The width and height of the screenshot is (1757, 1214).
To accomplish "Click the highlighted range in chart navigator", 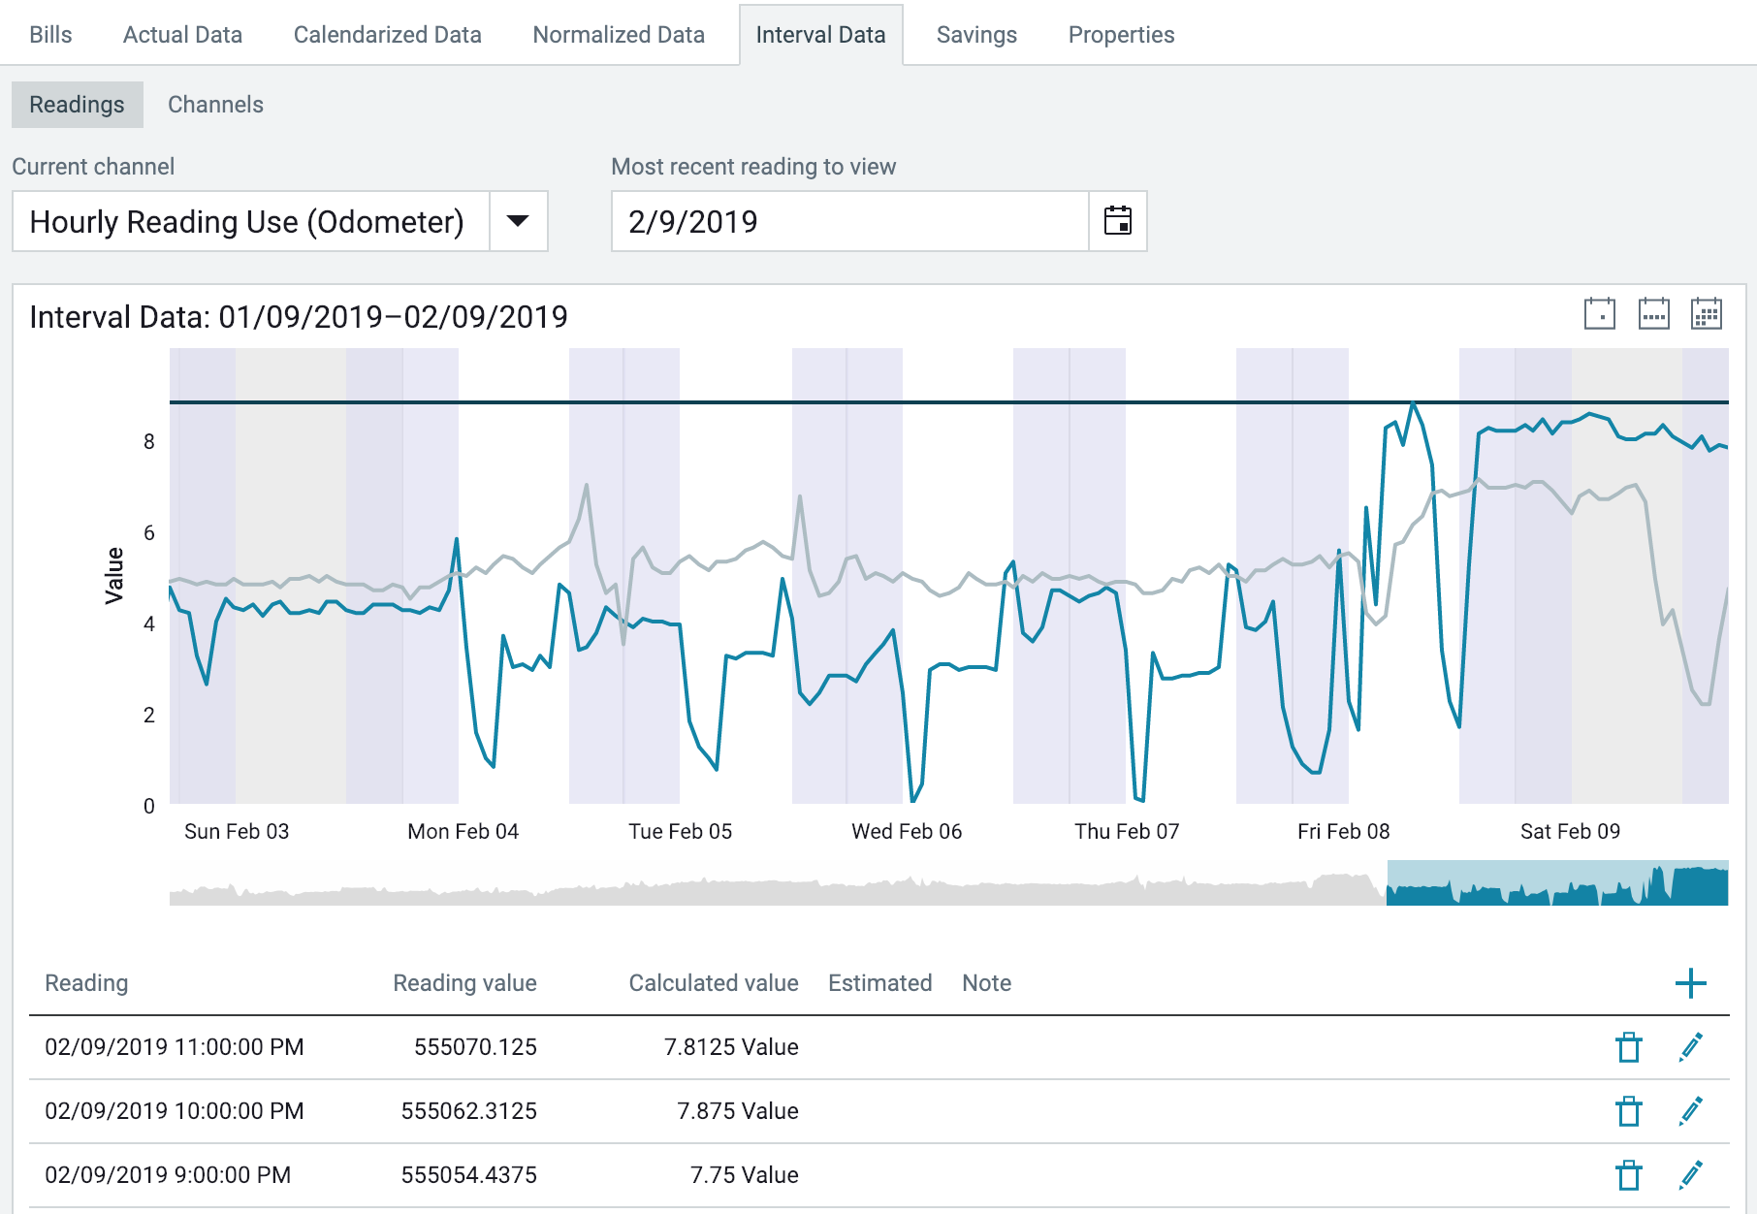I will click(1556, 883).
